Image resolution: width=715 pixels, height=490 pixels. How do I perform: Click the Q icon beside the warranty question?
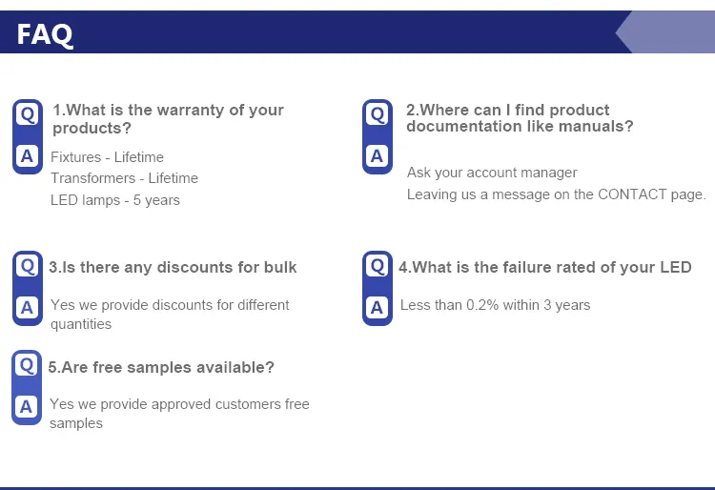[27, 114]
